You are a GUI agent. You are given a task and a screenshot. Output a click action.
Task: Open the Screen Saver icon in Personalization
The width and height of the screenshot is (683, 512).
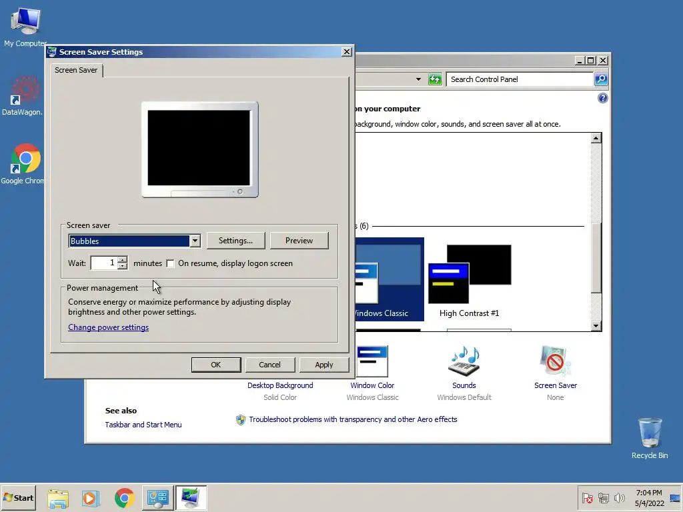pos(556,361)
